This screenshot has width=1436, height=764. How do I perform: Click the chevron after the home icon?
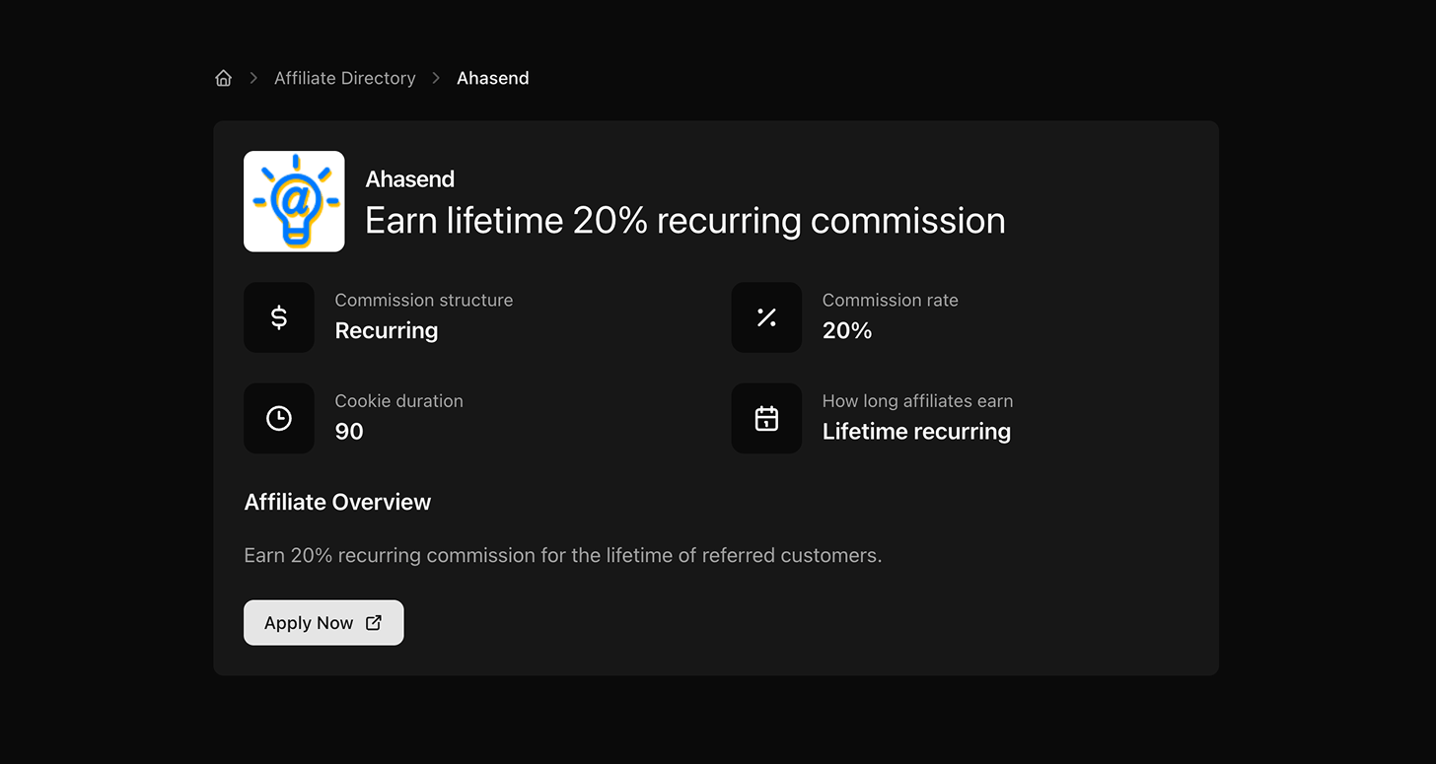click(253, 77)
